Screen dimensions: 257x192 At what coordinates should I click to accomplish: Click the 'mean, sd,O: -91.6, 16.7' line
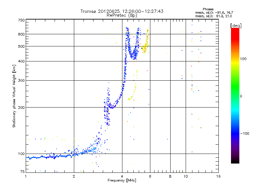pyautogui.click(x=214, y=12)
